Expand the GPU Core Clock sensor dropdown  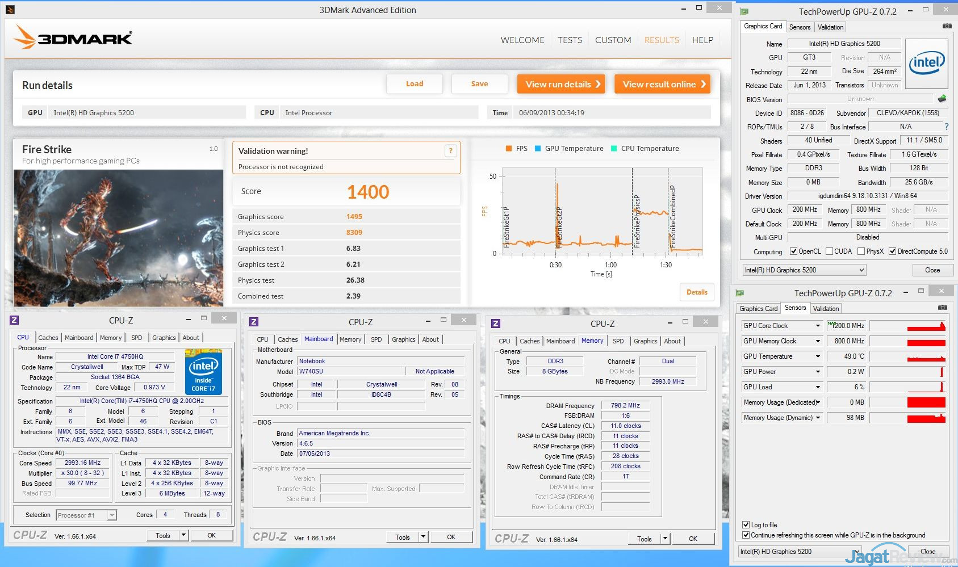click(818, 326)
